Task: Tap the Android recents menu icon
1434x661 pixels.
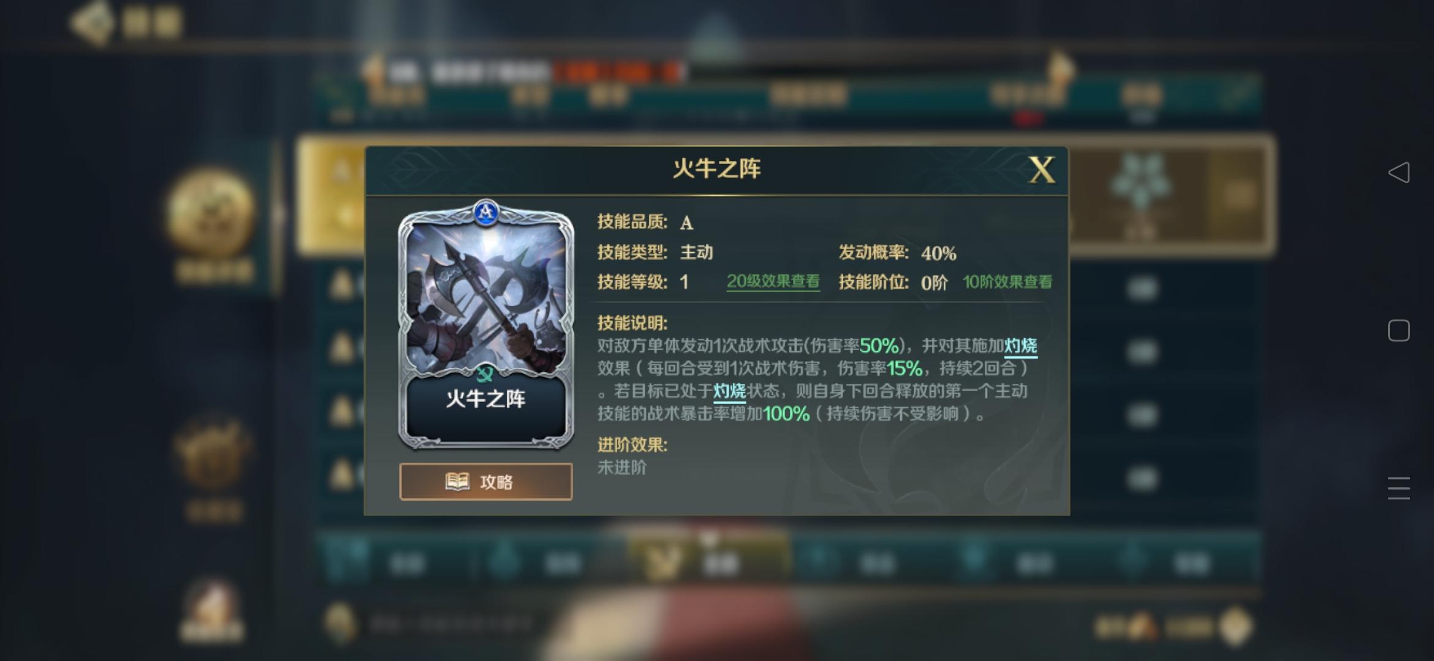Action: click(x=1398, y=488)
